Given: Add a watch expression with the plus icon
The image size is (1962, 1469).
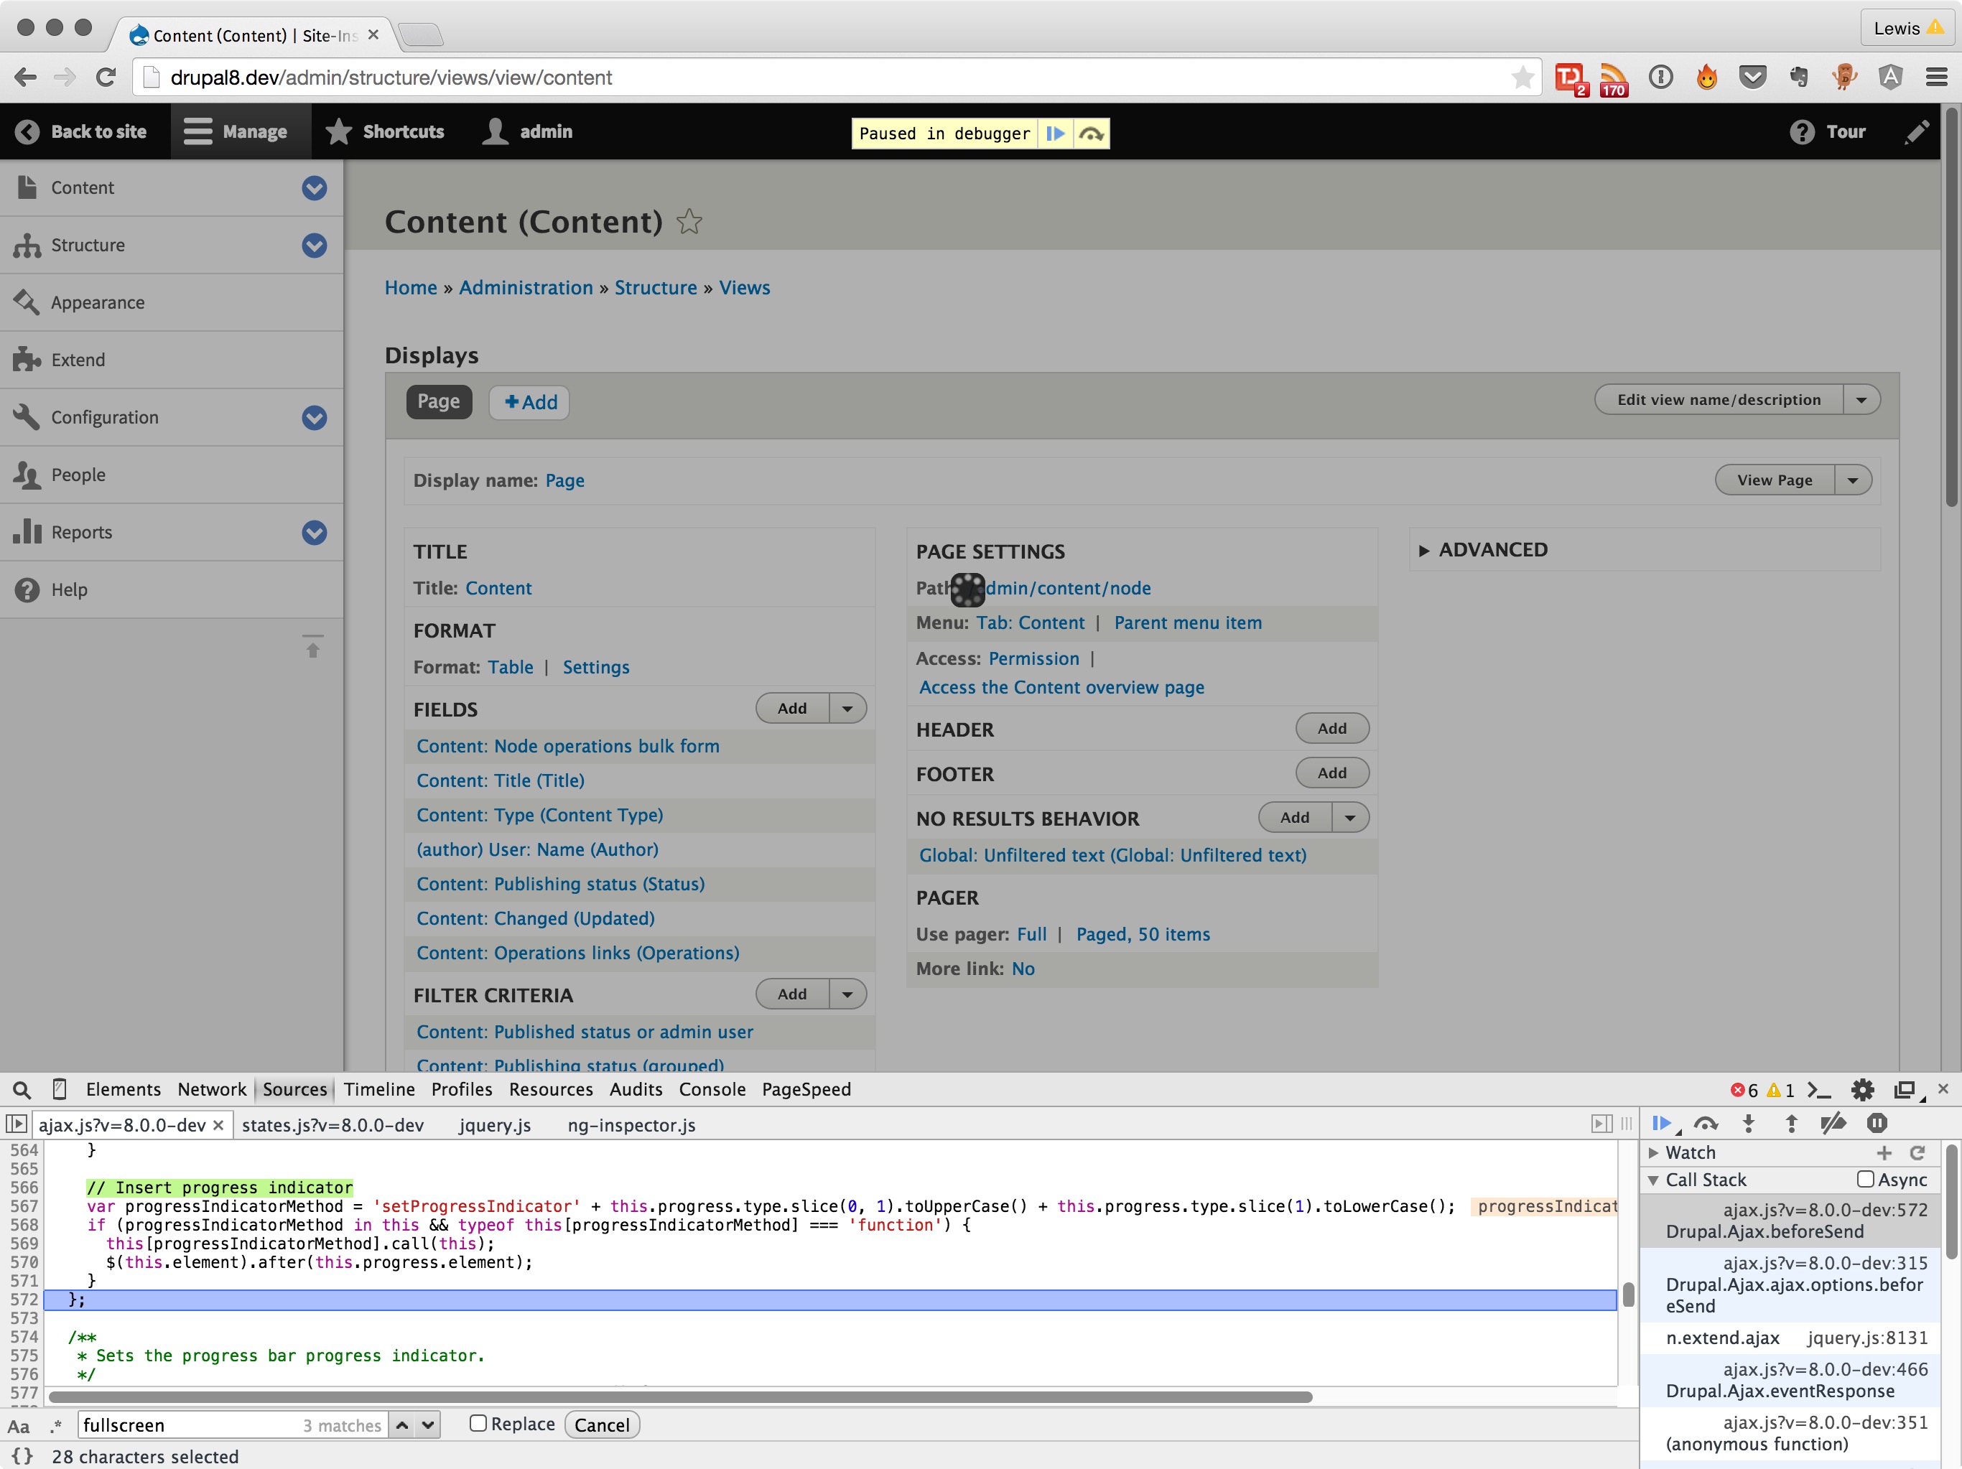Looking at the screenshot, I should [x=1884, y=1152].
